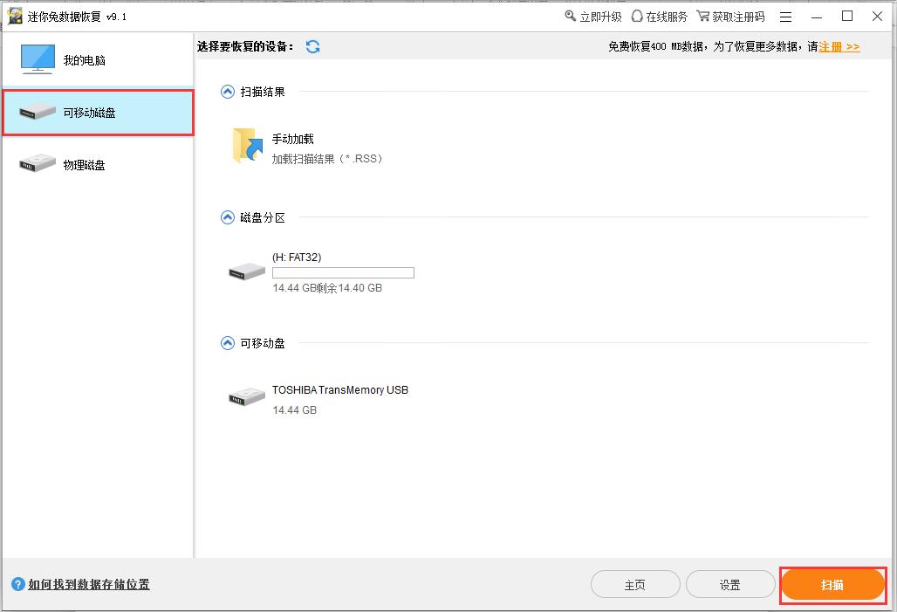Click the app logo in title bar
This screenshot has height=612, width=897.
tap(14, 16)
